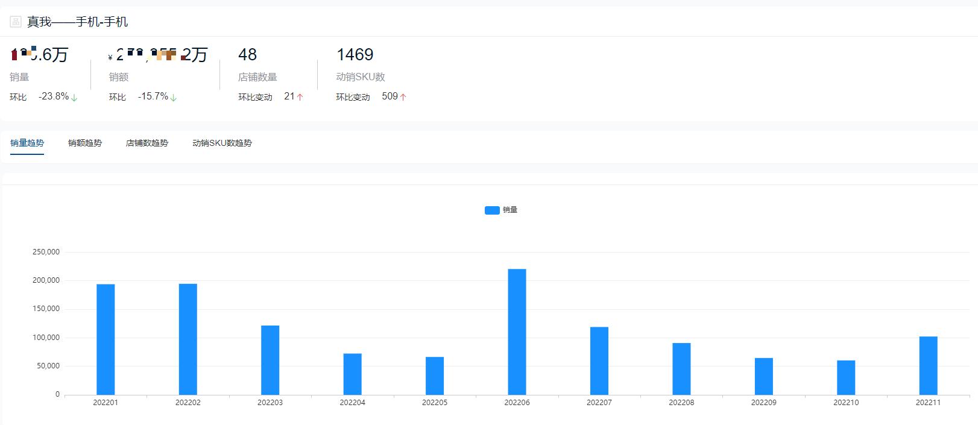Click the 202204 bar

coord(352,374)
